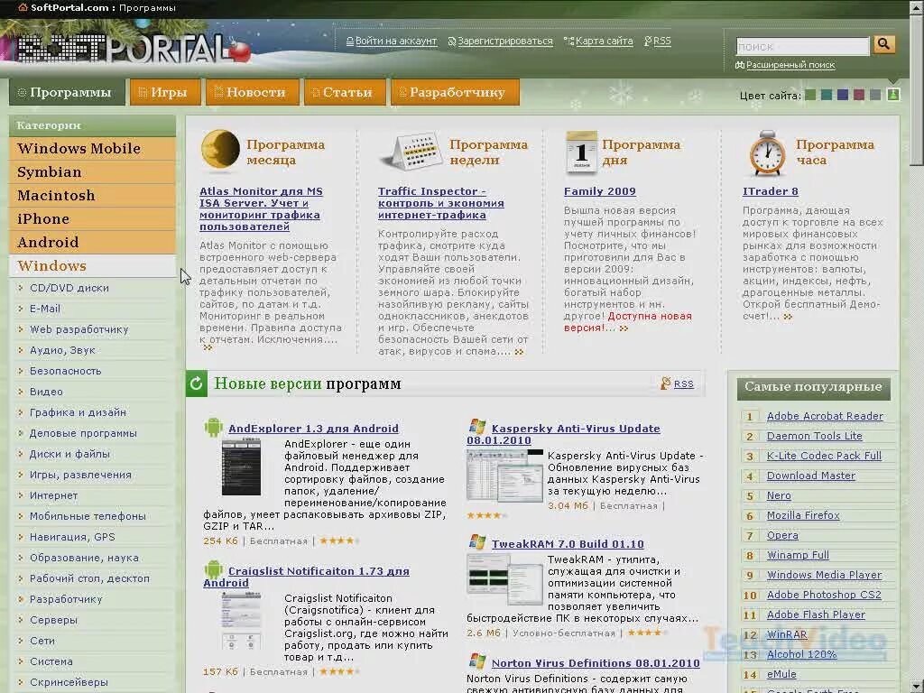Open the AndExplorer screenshot thumbnail
The image size is (924, 693).
pyautogui.click(x=241, y=467)
